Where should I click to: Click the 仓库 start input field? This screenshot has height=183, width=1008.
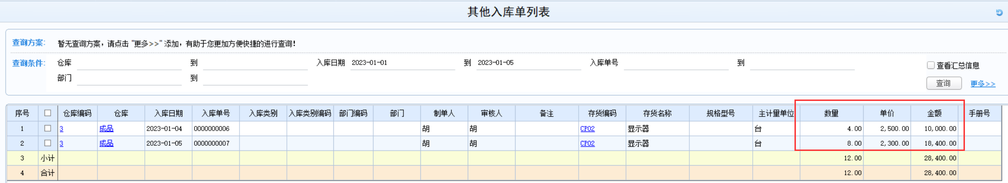pyautogui.click(x=129, y=63)
